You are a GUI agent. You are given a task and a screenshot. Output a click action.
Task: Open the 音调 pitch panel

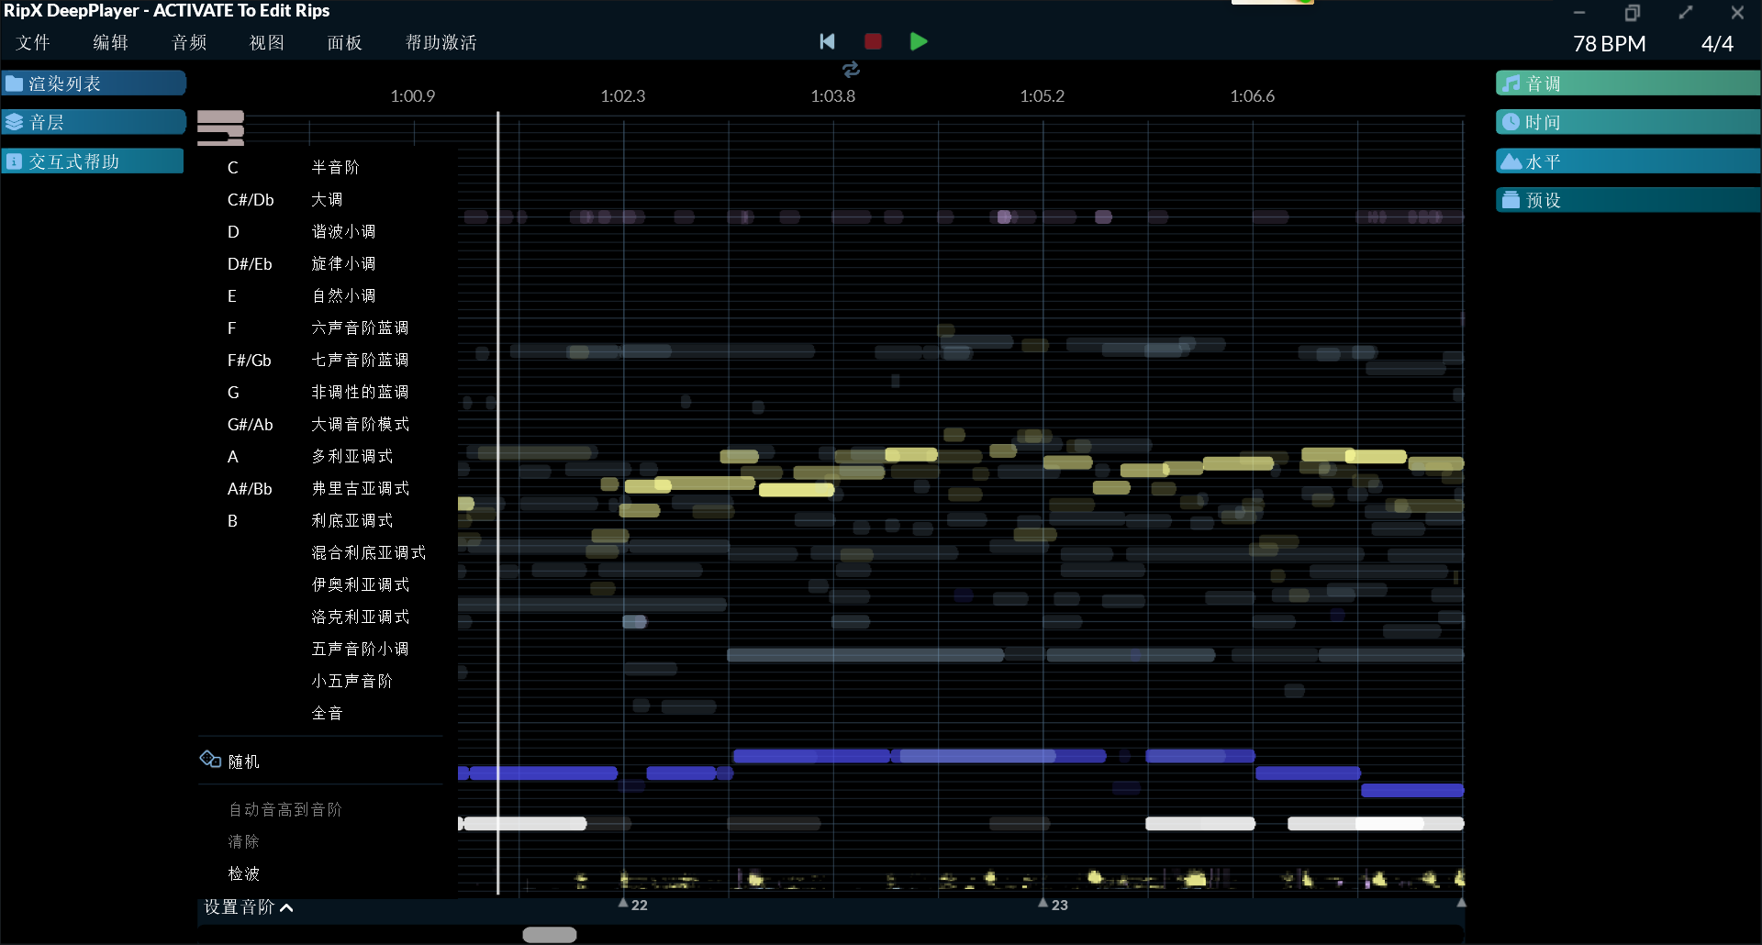pyautogui.click(x=1627, y=83)
